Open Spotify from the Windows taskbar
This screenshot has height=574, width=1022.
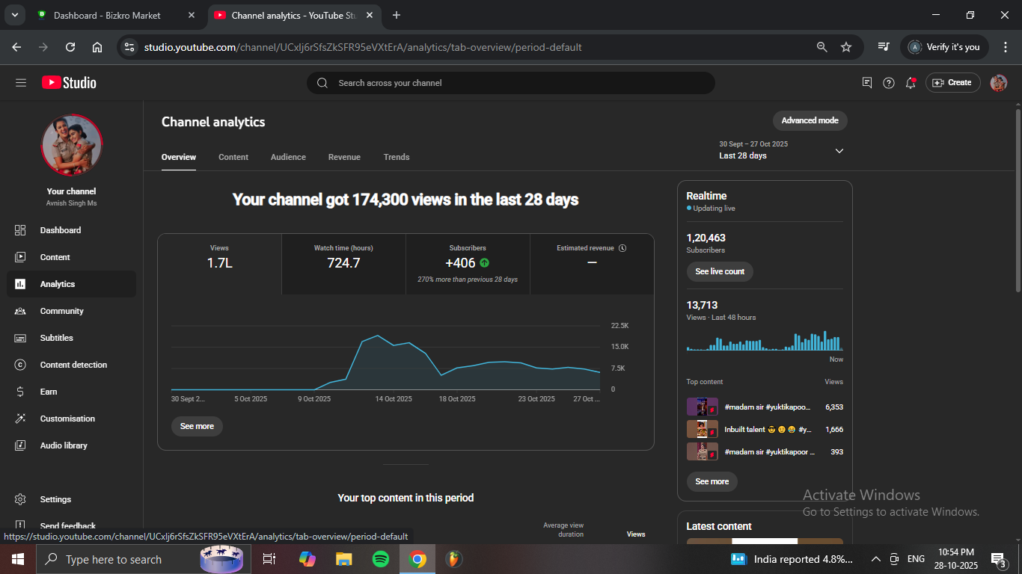pyautogui.click(x=381, y=559)
